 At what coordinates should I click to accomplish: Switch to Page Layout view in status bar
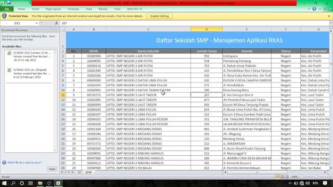pyautogui.click(x=282, y=177)
